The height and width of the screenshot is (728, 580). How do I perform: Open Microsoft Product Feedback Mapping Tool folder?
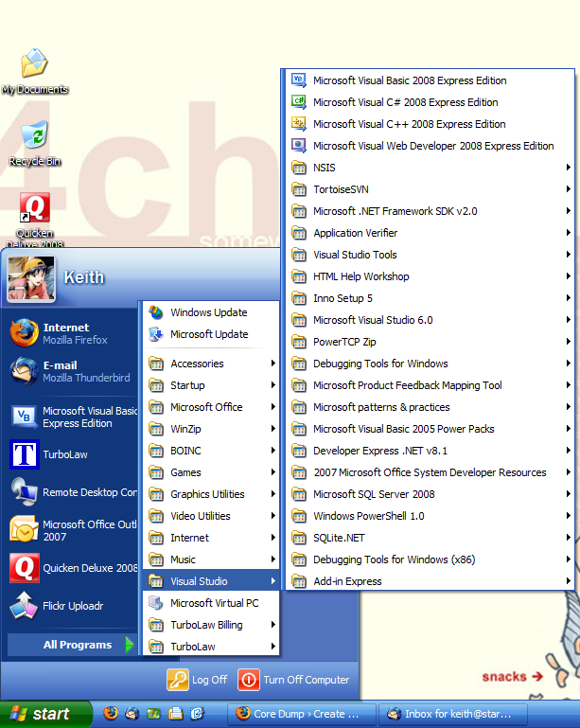pyautogui.click(x=431, y=385)
